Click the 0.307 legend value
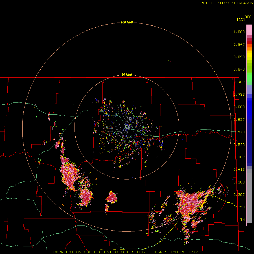254x254 pixels. pos(239,195)
